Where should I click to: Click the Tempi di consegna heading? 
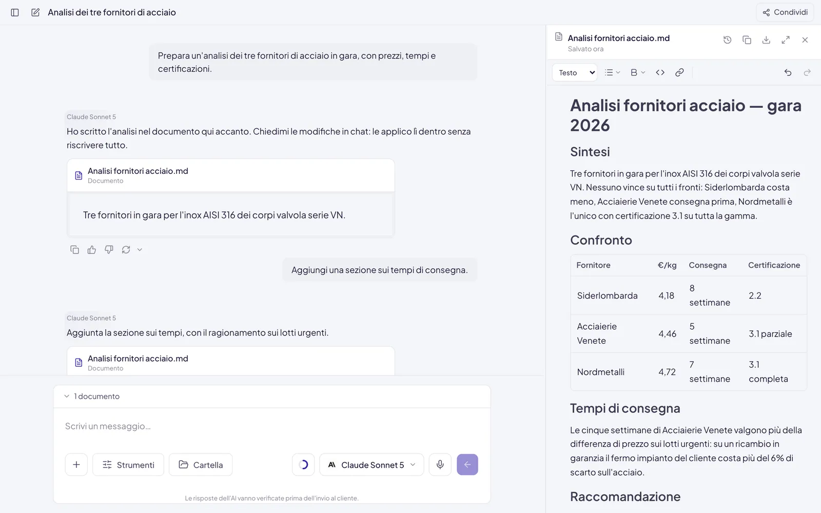625,408
